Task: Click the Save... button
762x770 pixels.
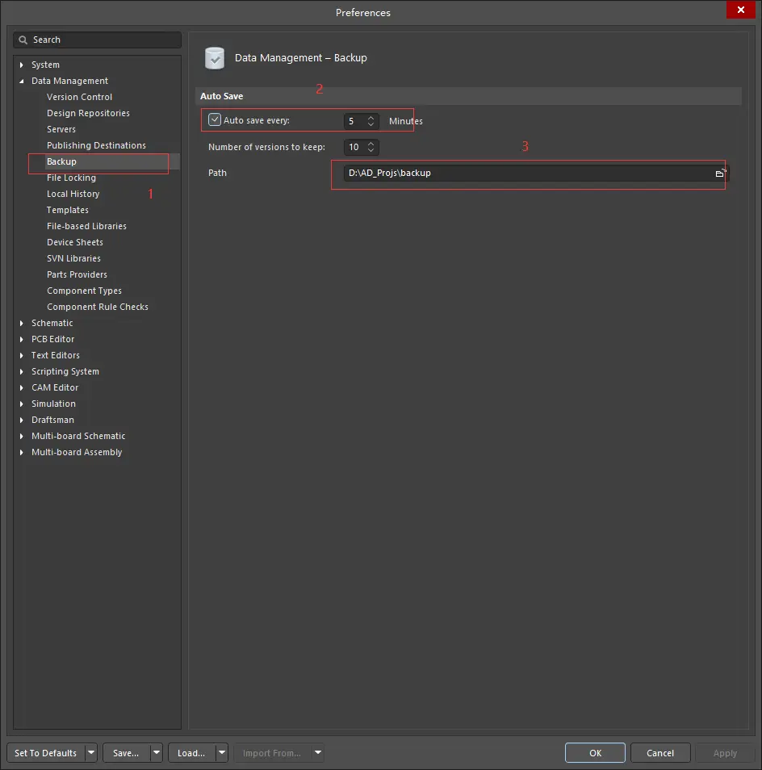Action: tap(126, 753)
